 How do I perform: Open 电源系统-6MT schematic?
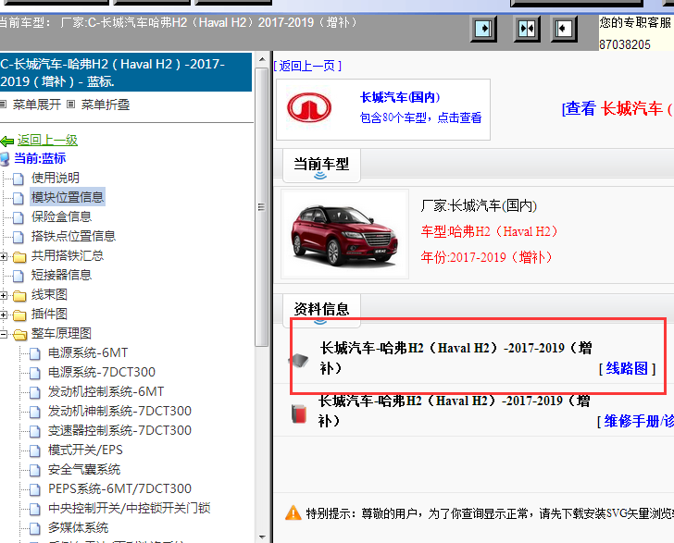pos(88,352)
